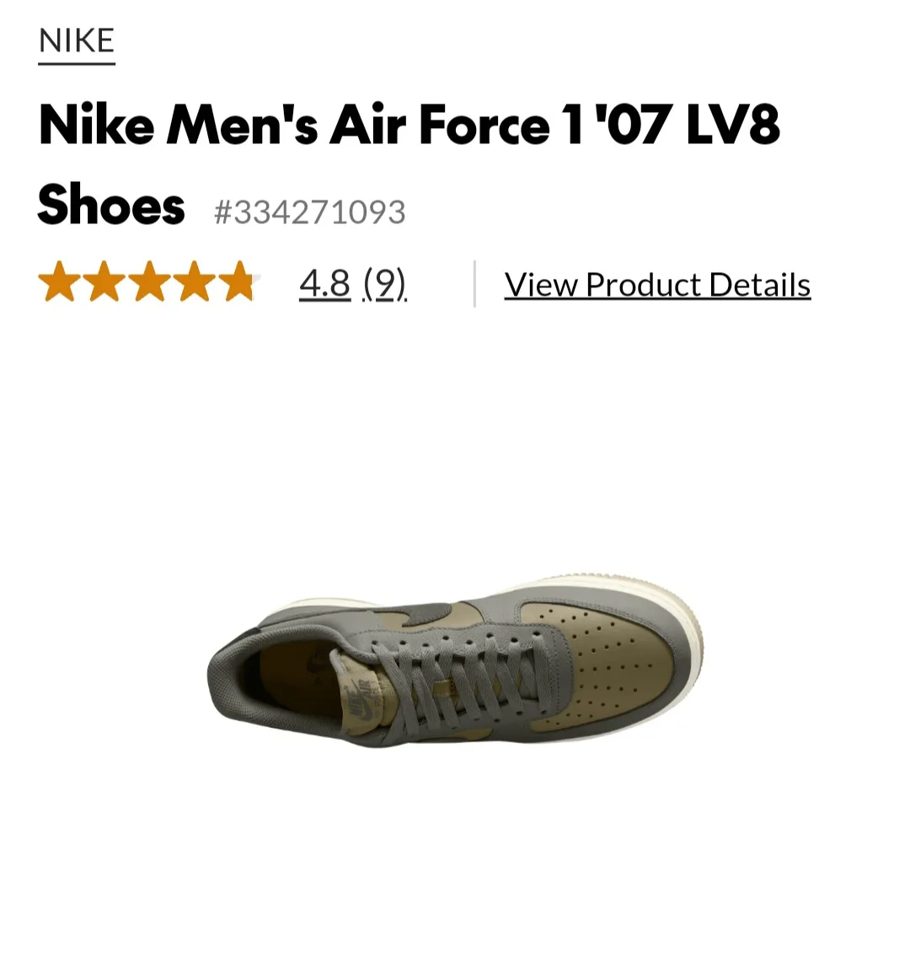Open the NIKE brand link
Screen dimensions: 910x963
(x=77, y=39)
